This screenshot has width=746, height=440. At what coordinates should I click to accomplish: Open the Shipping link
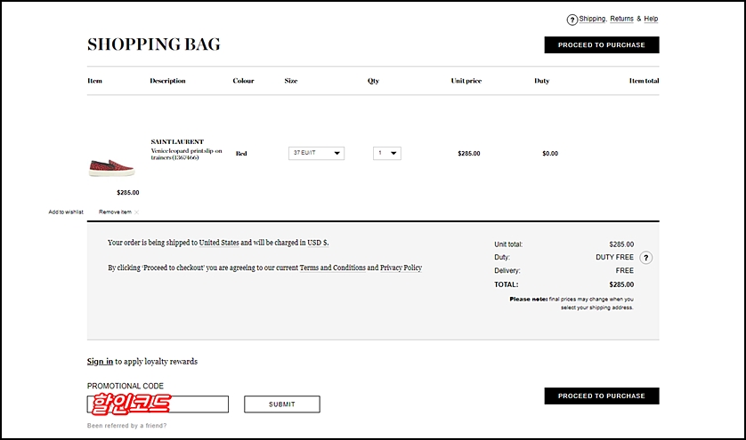[592, 19]
